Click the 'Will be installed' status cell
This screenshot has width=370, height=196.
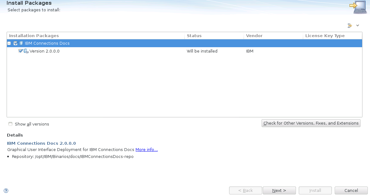pos(202,51)
